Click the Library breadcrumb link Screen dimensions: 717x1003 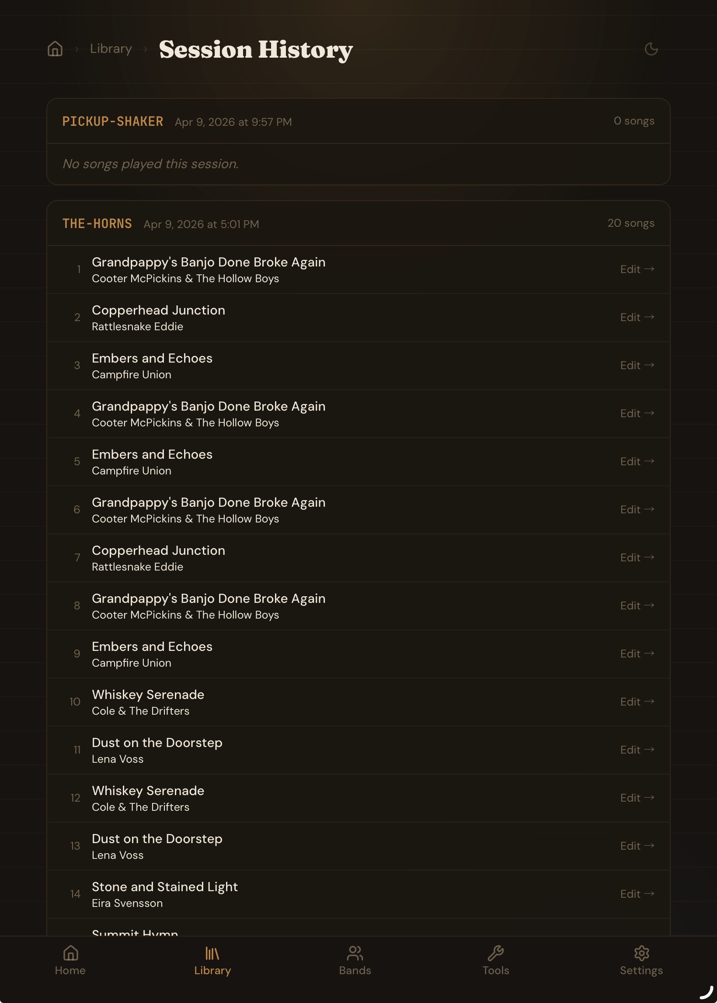[x=110, y=49]
